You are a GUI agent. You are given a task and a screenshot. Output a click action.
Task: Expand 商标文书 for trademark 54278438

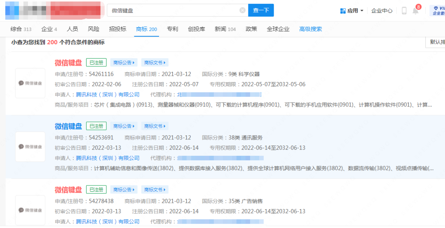point(155,189)
